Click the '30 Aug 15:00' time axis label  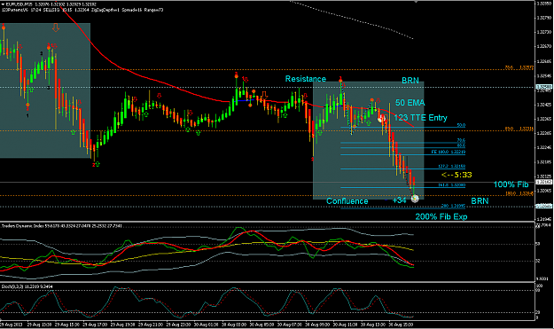pyautogui.click(x=401, y=324)
